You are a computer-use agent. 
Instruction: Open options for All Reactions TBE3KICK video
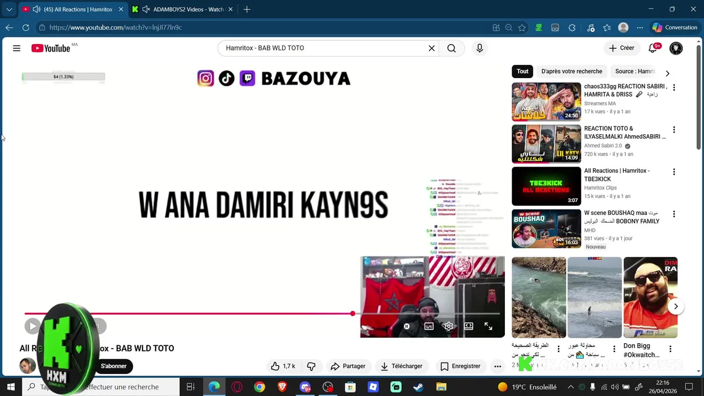674,172
